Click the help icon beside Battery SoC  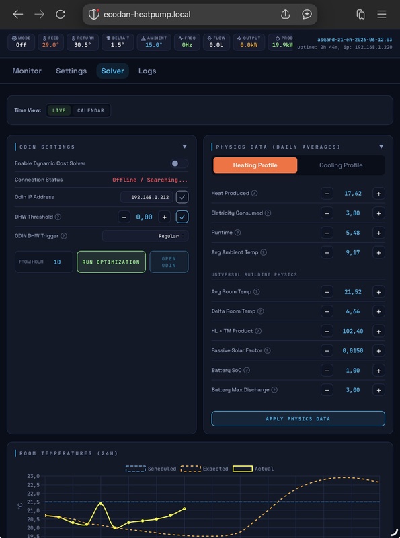coord(247,370)
